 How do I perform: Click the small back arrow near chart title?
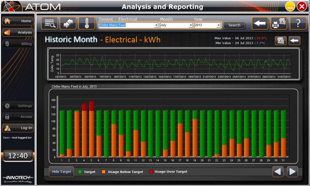tap(294, 41)
